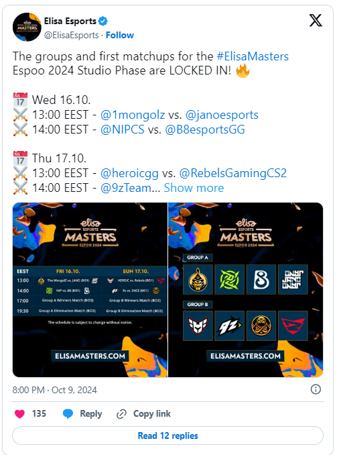Image resolution: width=339 pixels, height=461 pixels.
Task: View the match schedule image
Action: click(x=90, y=290)
